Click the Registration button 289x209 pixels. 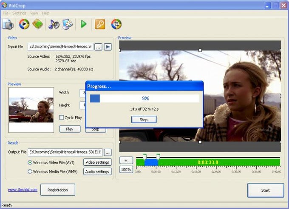click(58, 190)
